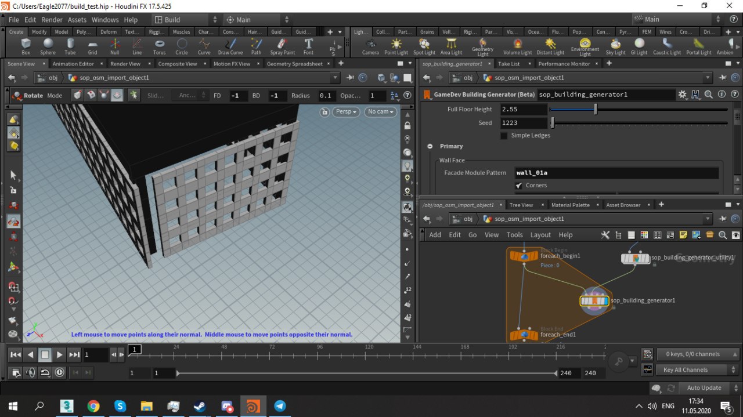The height and width of the screenshot is (417, 743).
Task: Open the Render menu
Action: pyautogui.click(x=52, y=20)
